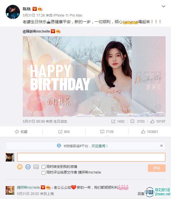
Task: Open the @陳妍希michelle profile link
Action: [36, 31]
